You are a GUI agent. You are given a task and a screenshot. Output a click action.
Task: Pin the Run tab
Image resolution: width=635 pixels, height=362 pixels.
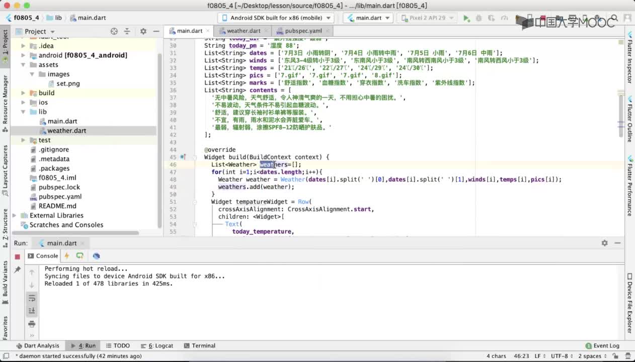point(17,270)
